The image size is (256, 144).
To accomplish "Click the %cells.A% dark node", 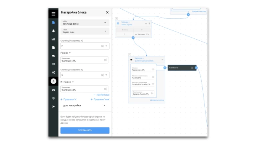I will (x=182, y=68).
